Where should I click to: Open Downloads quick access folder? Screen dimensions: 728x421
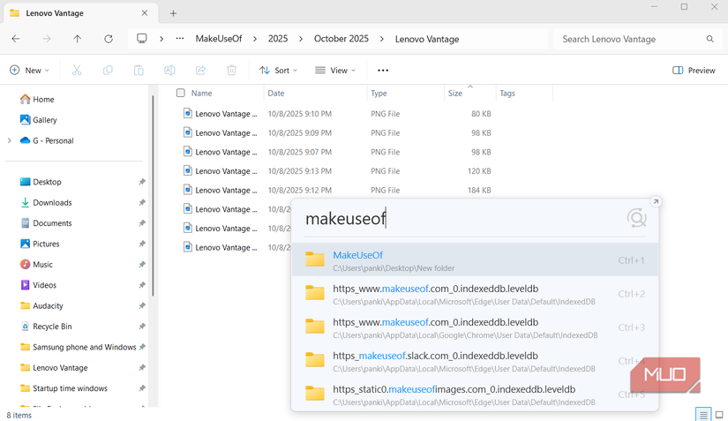(46, 203)
